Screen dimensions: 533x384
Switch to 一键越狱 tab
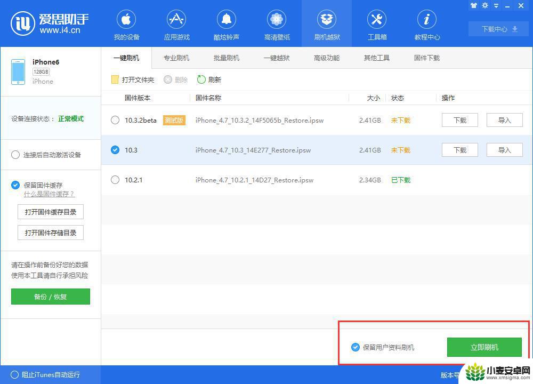(x=277, y=58)
